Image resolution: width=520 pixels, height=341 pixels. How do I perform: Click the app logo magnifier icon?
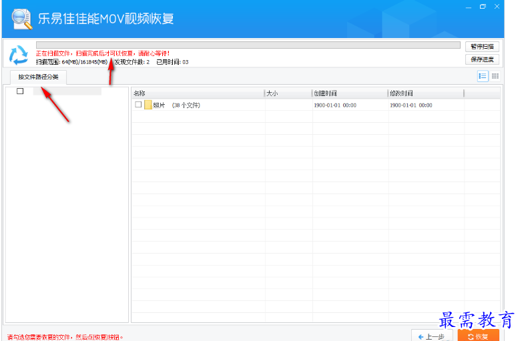coord(21,19)
